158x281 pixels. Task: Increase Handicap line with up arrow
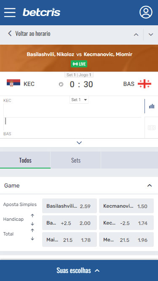coord(32,216)
